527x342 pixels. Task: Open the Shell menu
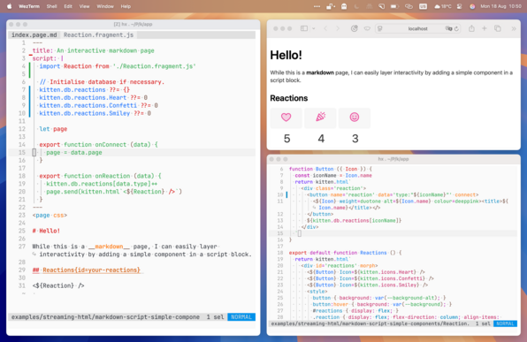pyautogui.click(x=51, y=6)
